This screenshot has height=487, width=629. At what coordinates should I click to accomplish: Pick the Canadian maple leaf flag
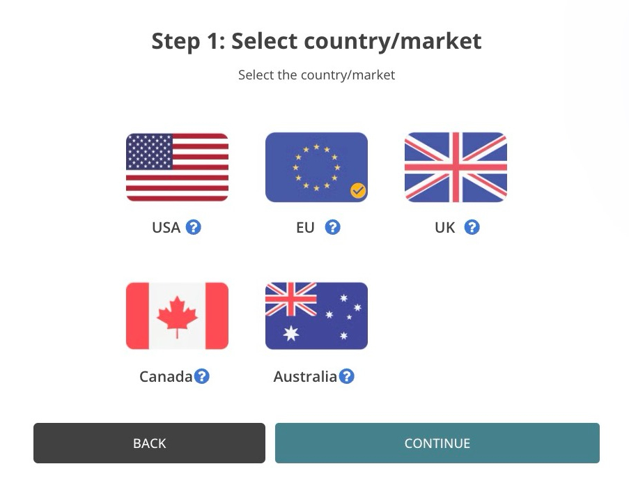pyautogui.click(x=177, y=316)
